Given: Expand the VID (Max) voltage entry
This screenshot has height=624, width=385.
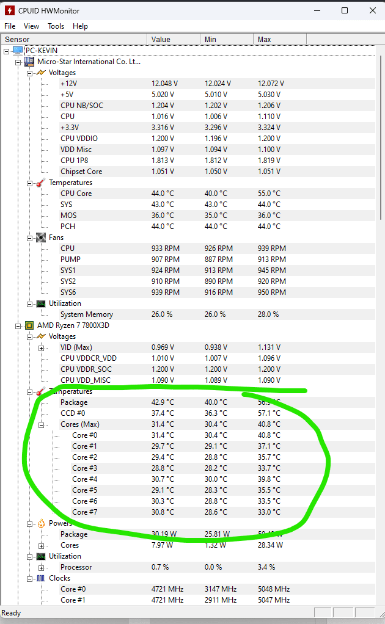Looking at the screenshot, I should (41, 348).
